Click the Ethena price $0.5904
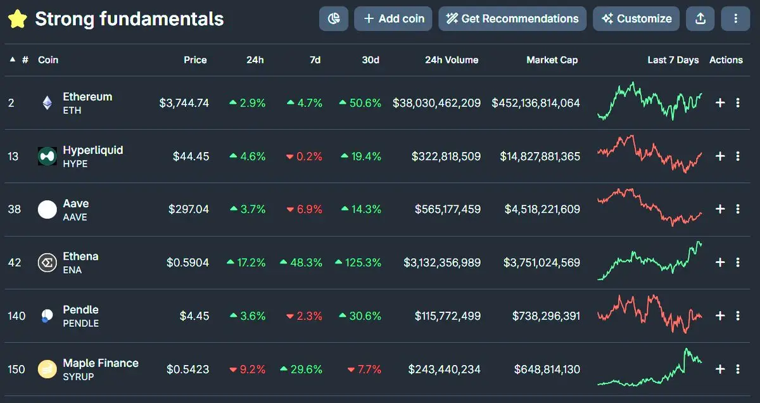Image resolution: width=760 pixels, height=403 pixels. [x=188, y=262]
